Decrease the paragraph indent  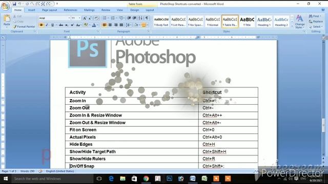[129, 18]
